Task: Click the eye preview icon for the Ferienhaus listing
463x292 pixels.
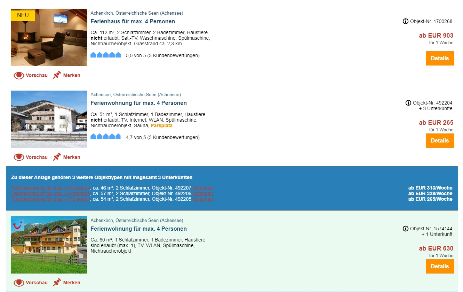Action: pyautogui.click(x=19, y=75)
